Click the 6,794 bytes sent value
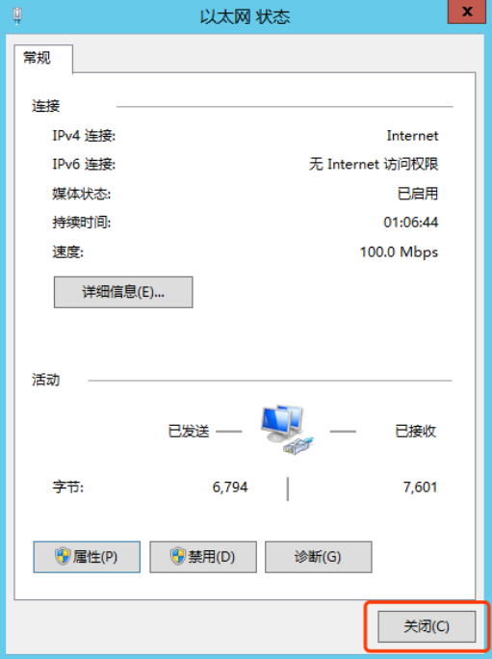 230,488
